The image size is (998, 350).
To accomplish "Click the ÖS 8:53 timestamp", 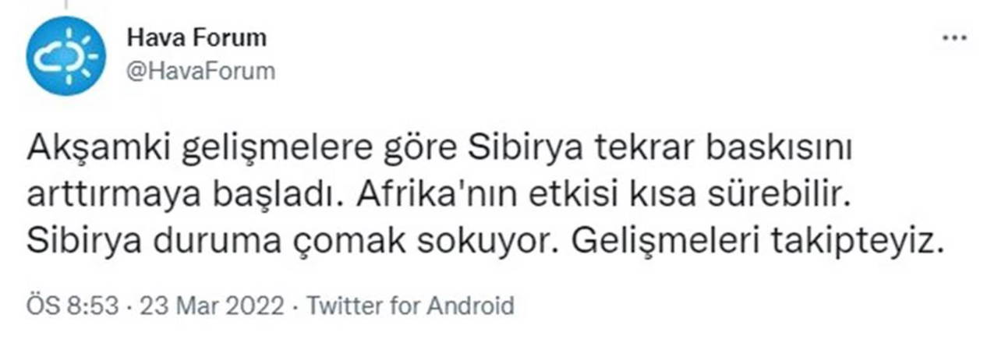I will [x=73, y=305].
